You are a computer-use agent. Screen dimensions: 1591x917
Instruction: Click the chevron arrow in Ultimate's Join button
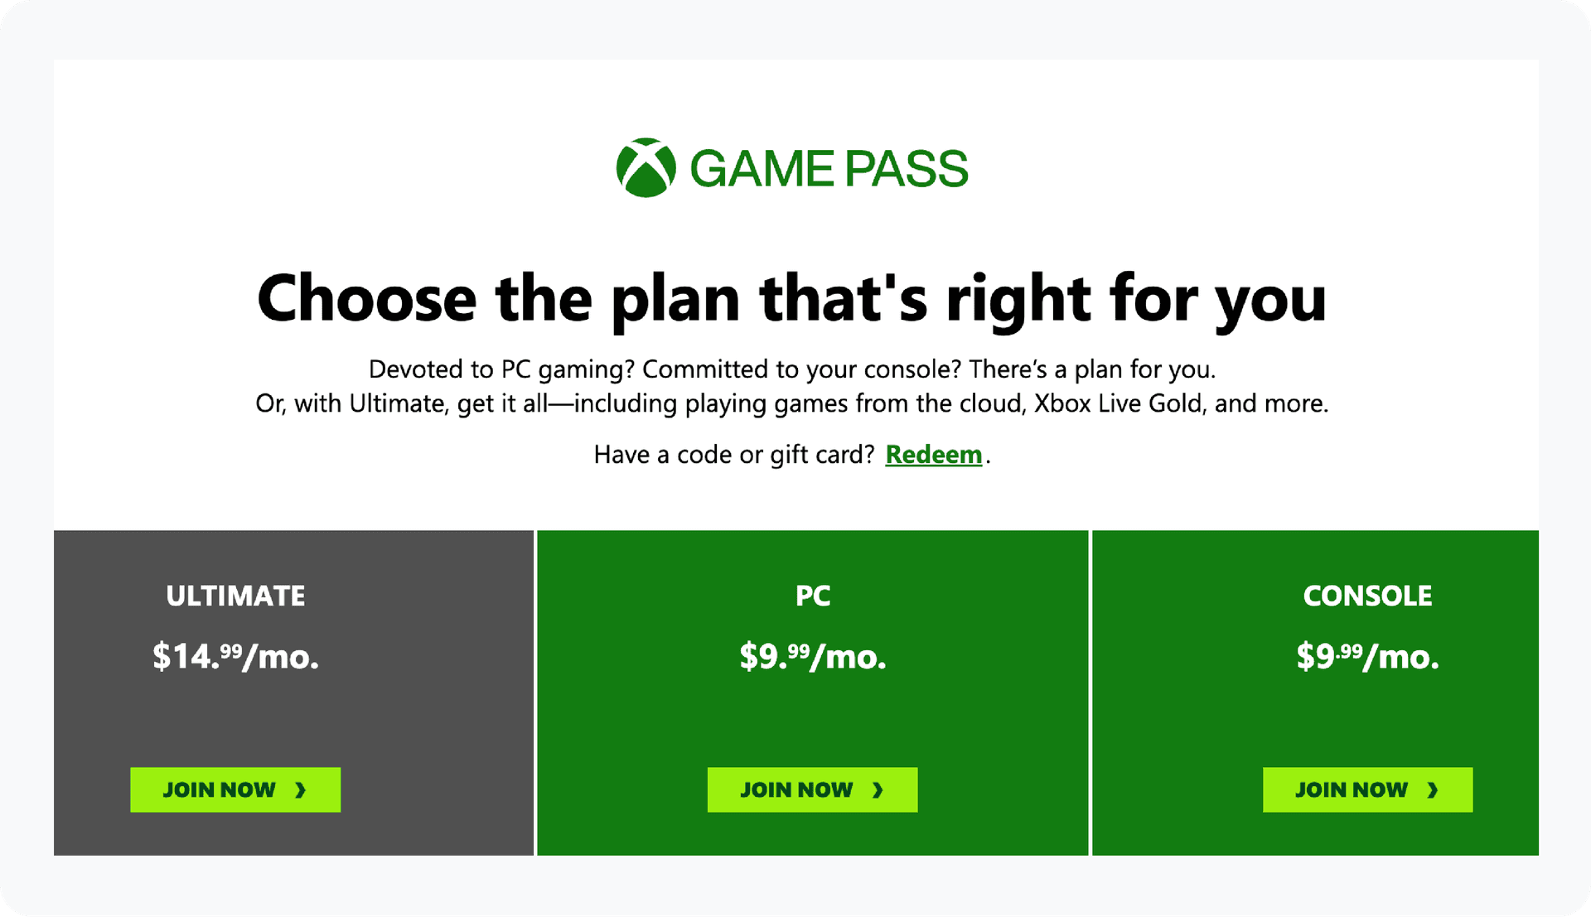click(x=301, y=790)
